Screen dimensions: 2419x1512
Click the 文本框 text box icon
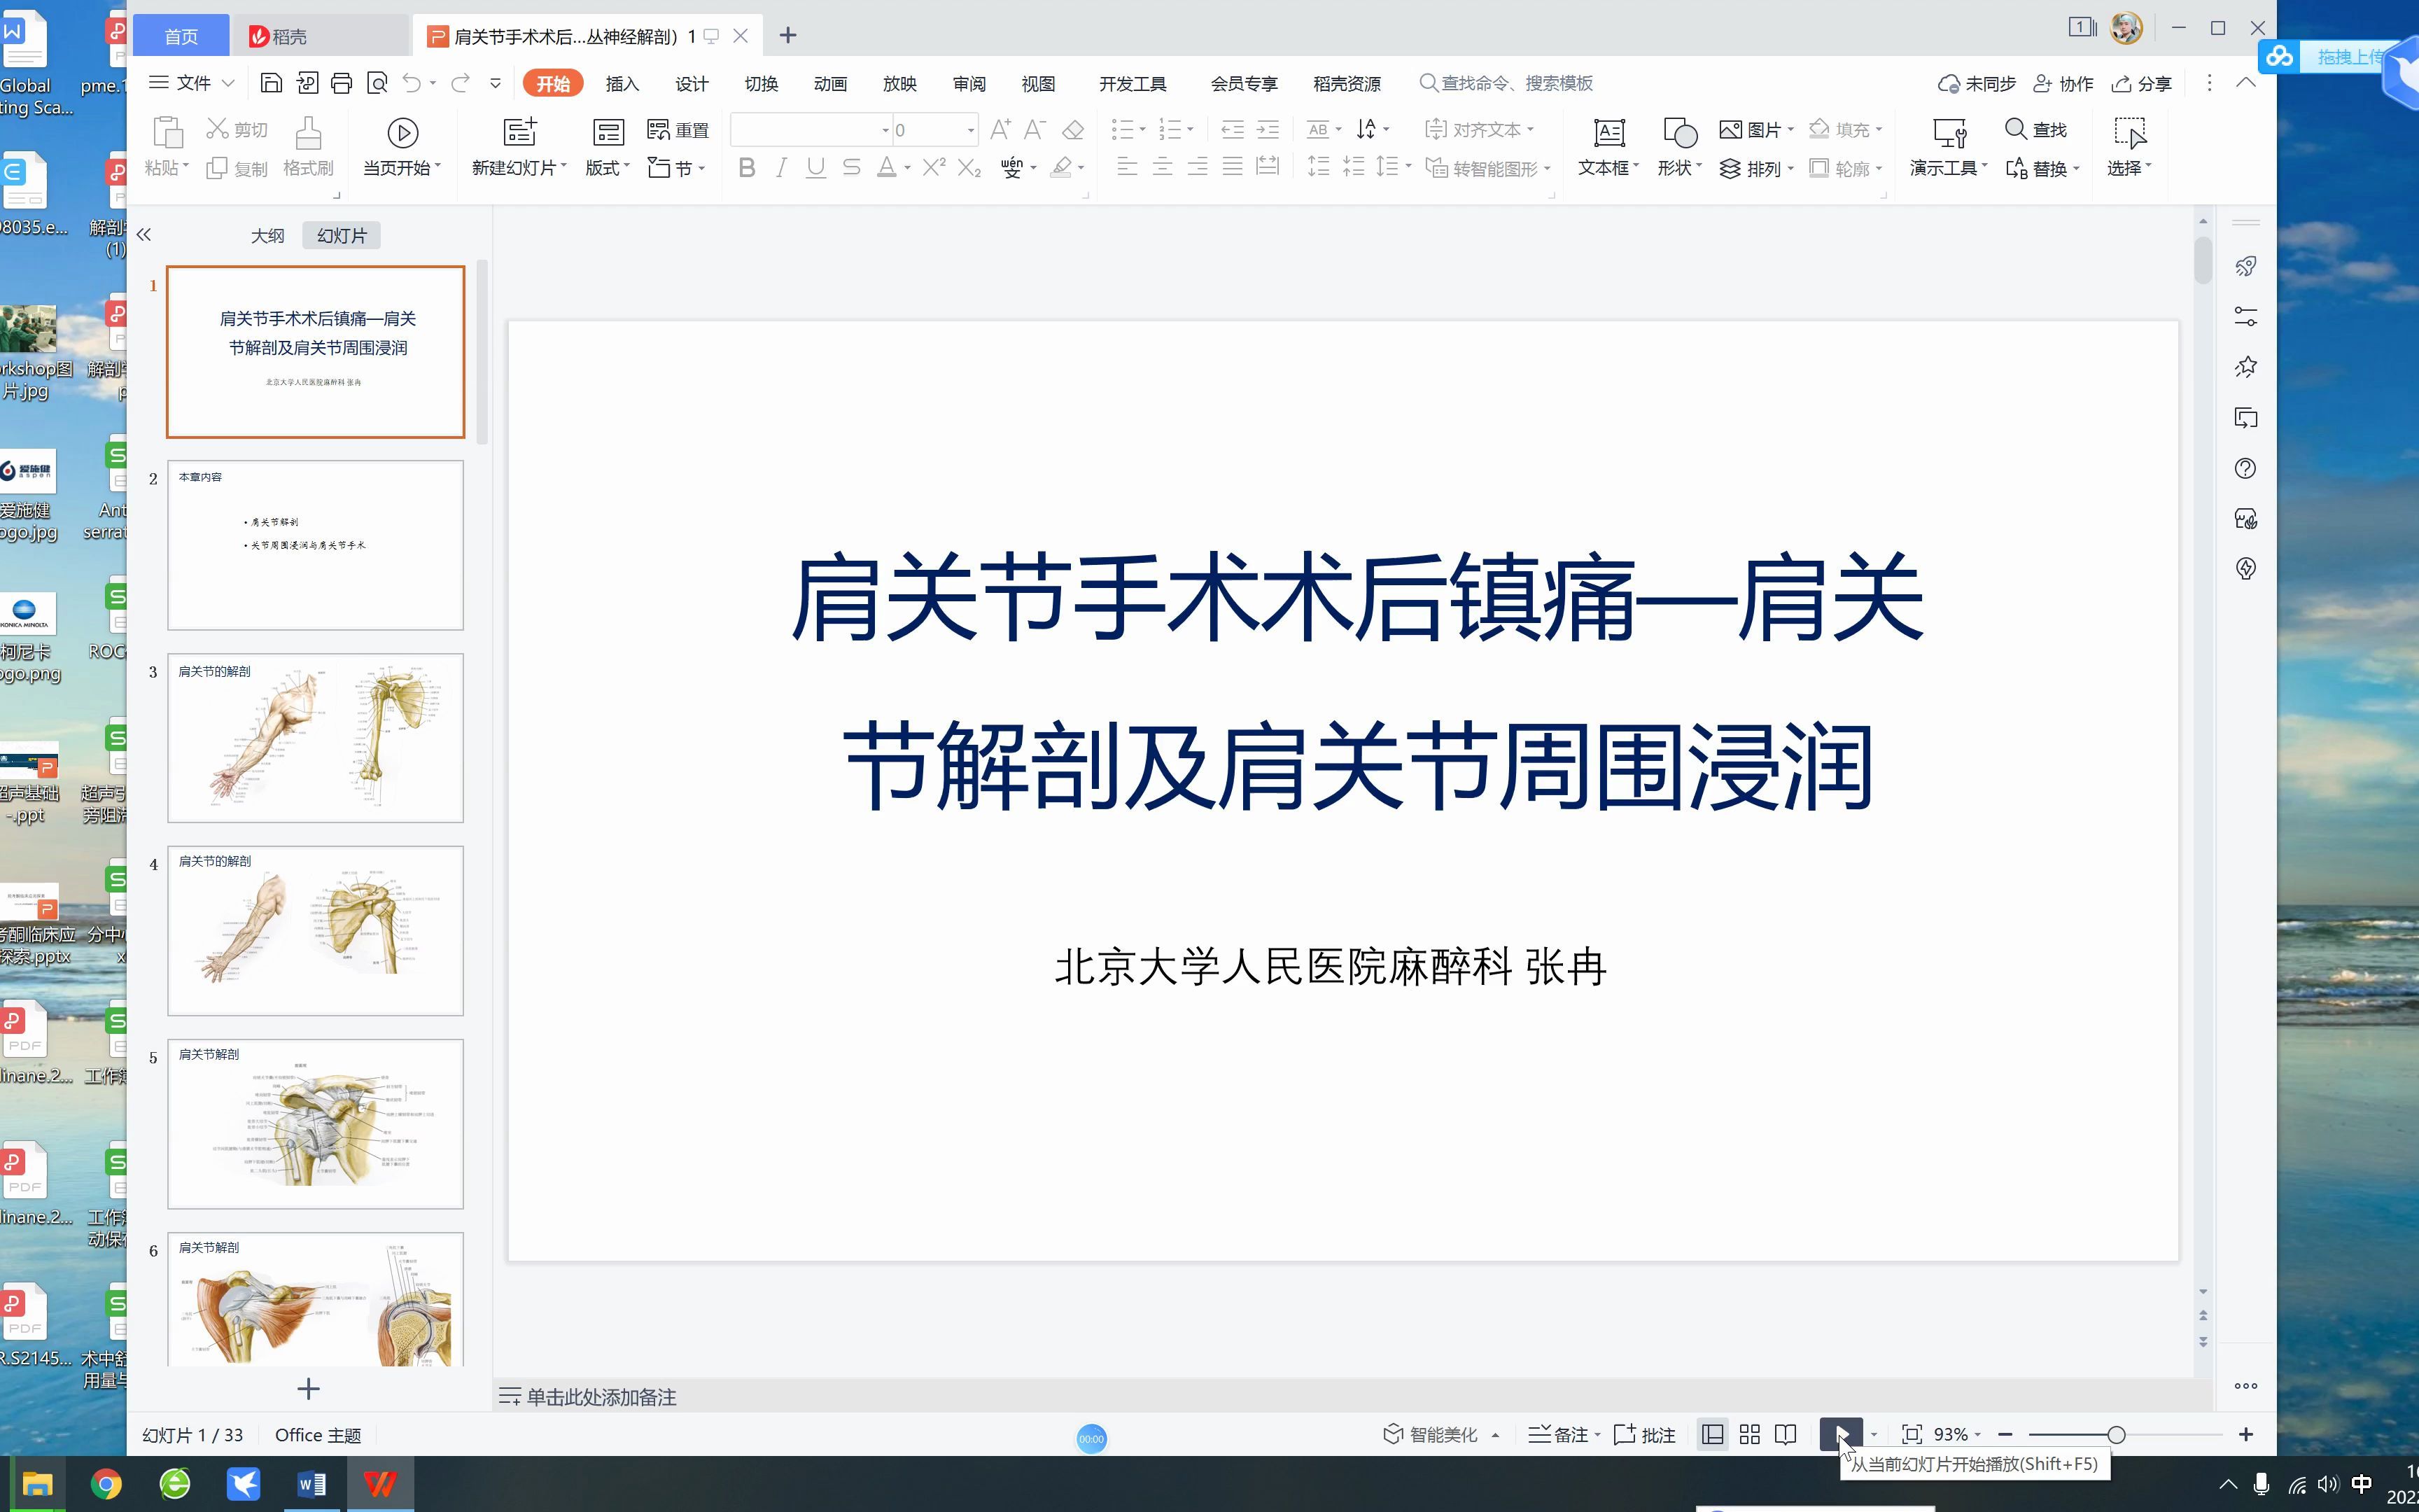coord(1608,132)
